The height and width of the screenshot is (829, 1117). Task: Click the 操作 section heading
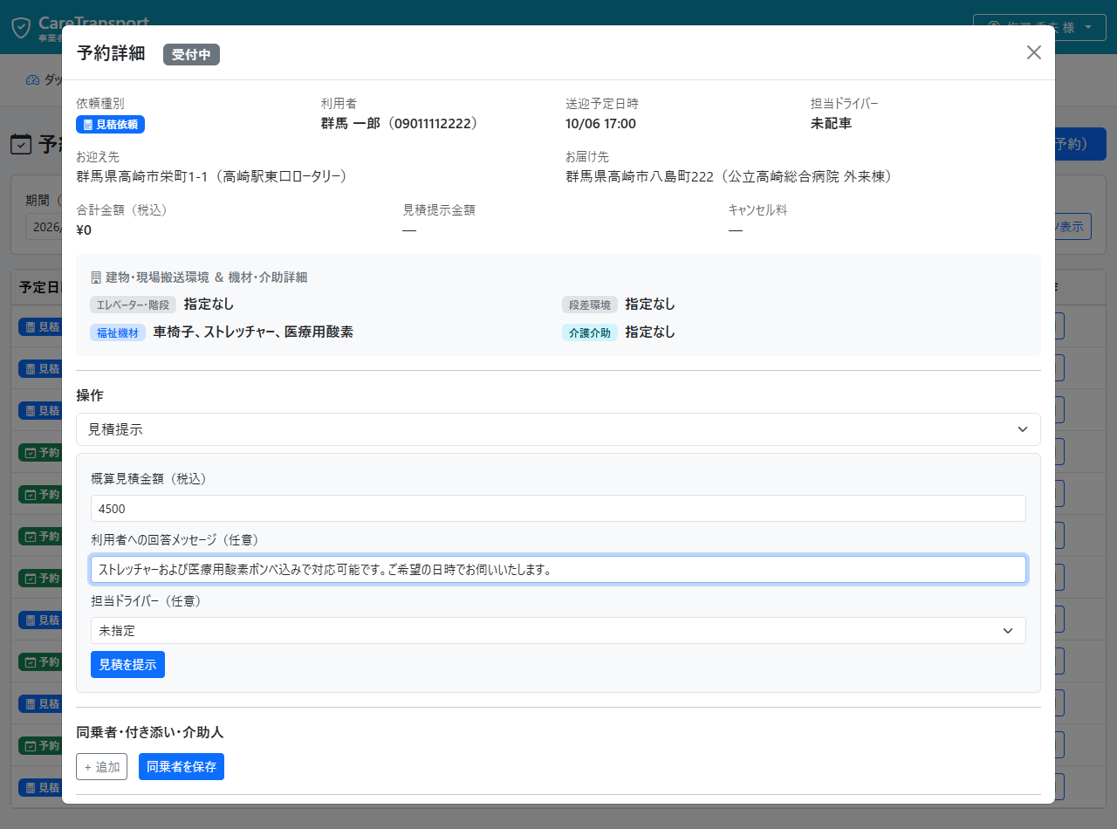click(90, 395)
